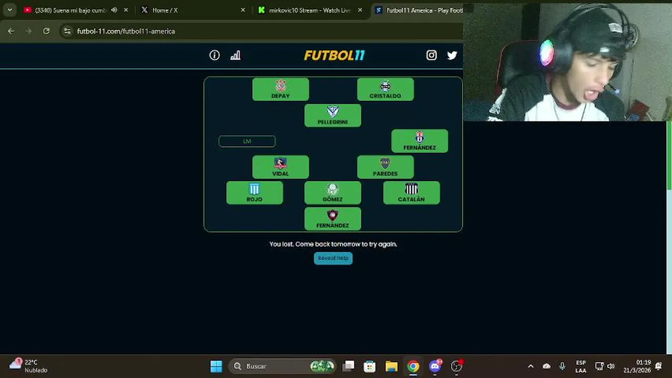Open Futbol11 Instagram link icon

point(431,55)
